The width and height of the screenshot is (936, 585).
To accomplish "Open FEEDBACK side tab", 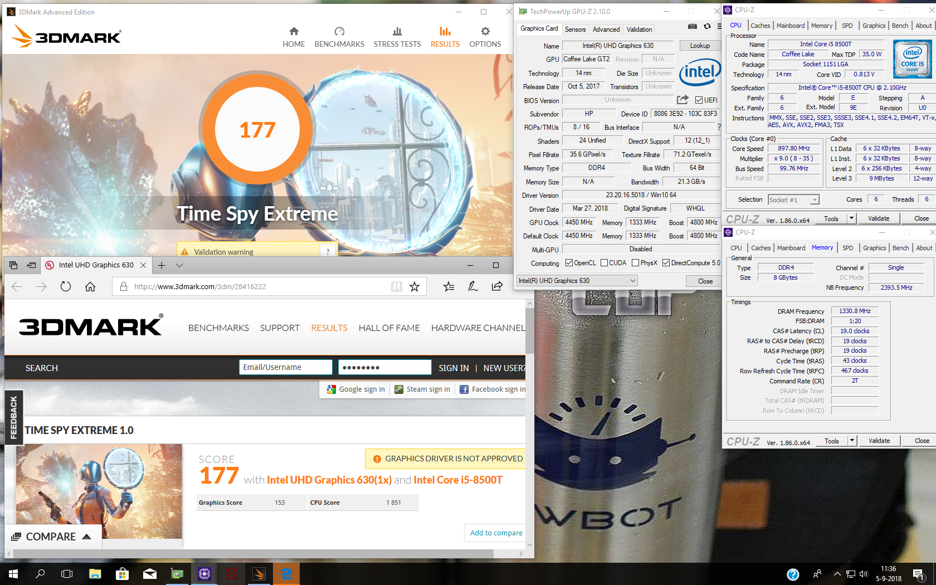I will tap(13, 417).
